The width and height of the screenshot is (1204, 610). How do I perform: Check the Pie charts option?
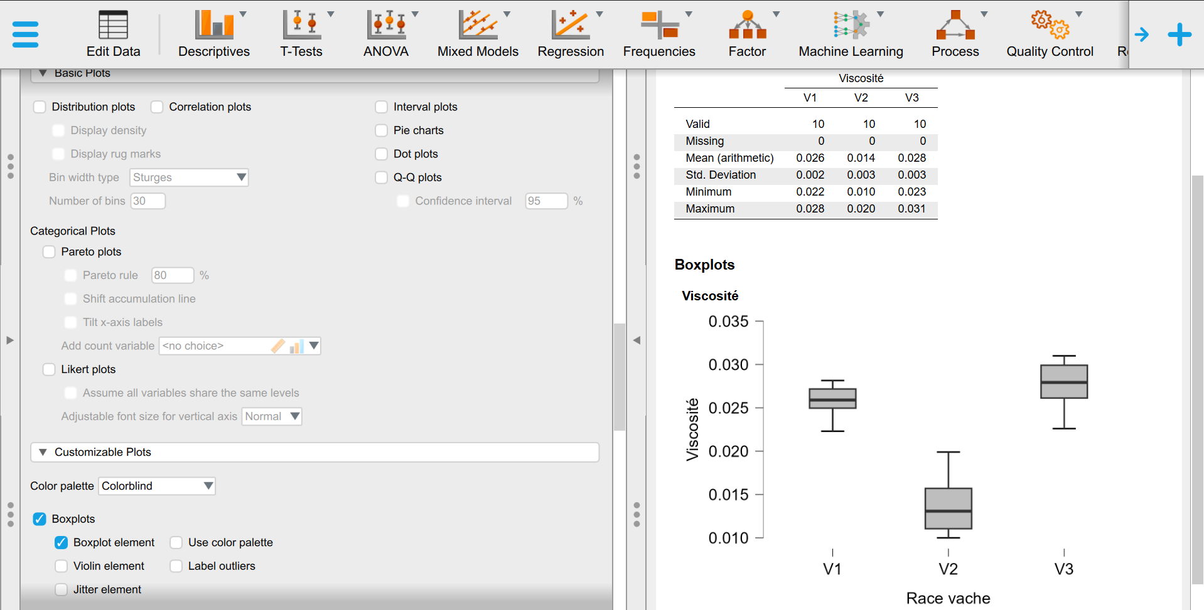coord(381,130)
